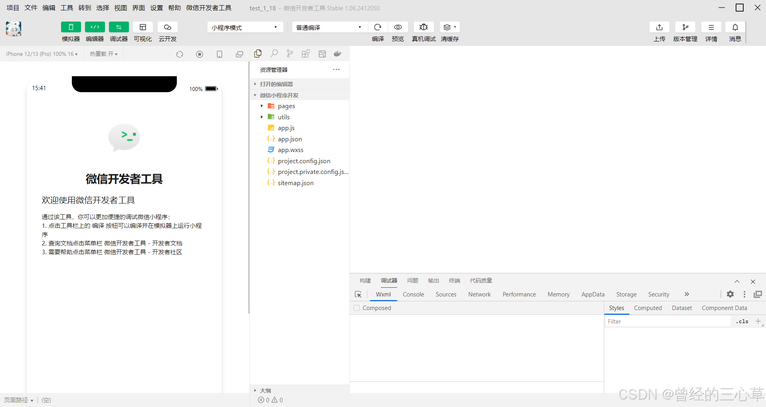Click the docker whale icon in sidebar
The width and height of the screenshot is (766, 407).
coord(338,53)
